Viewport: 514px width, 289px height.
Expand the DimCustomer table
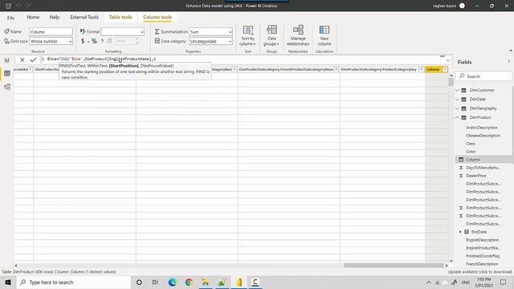click(x=457, y=90)
